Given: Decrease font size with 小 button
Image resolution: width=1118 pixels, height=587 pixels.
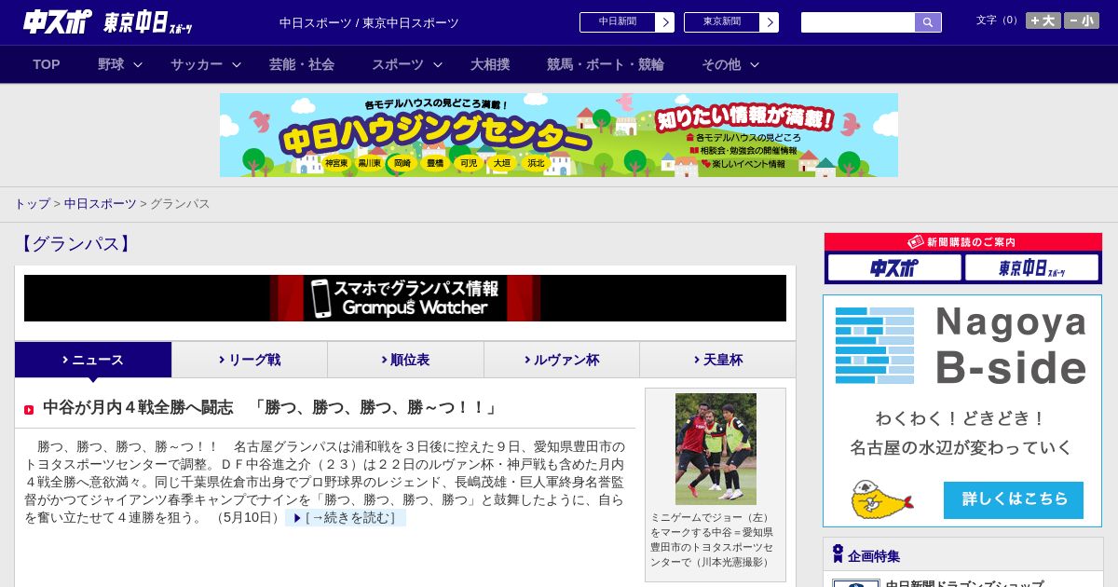Looking at the screenshot, I should [x=1082, y=20].
